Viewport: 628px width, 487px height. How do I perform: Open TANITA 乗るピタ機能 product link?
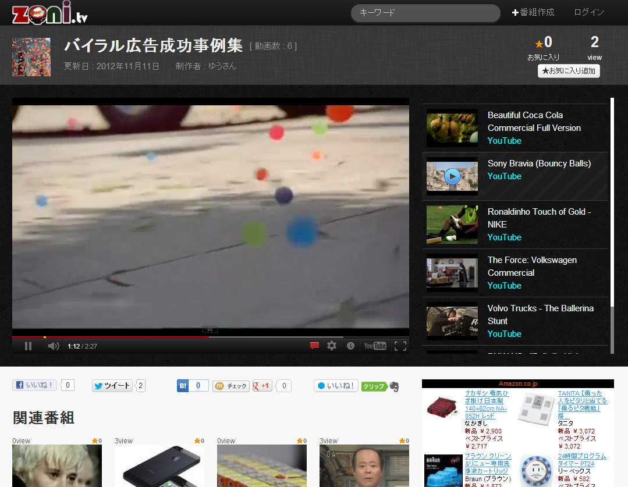tap(583, 404)
